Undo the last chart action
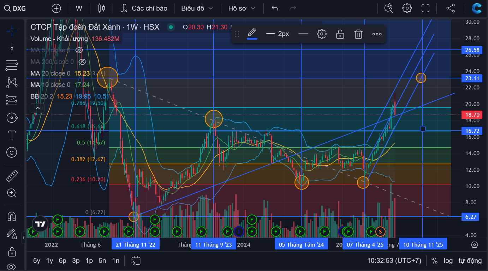The width and height of the screenshot is (488, 271). click(275, 8)
